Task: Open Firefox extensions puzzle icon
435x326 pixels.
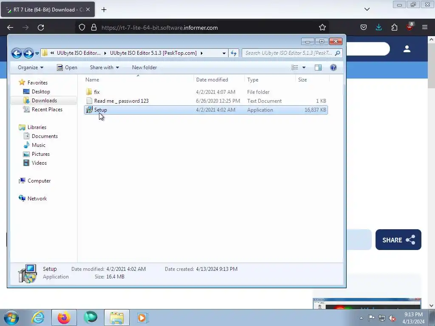Action: [394, 28]
